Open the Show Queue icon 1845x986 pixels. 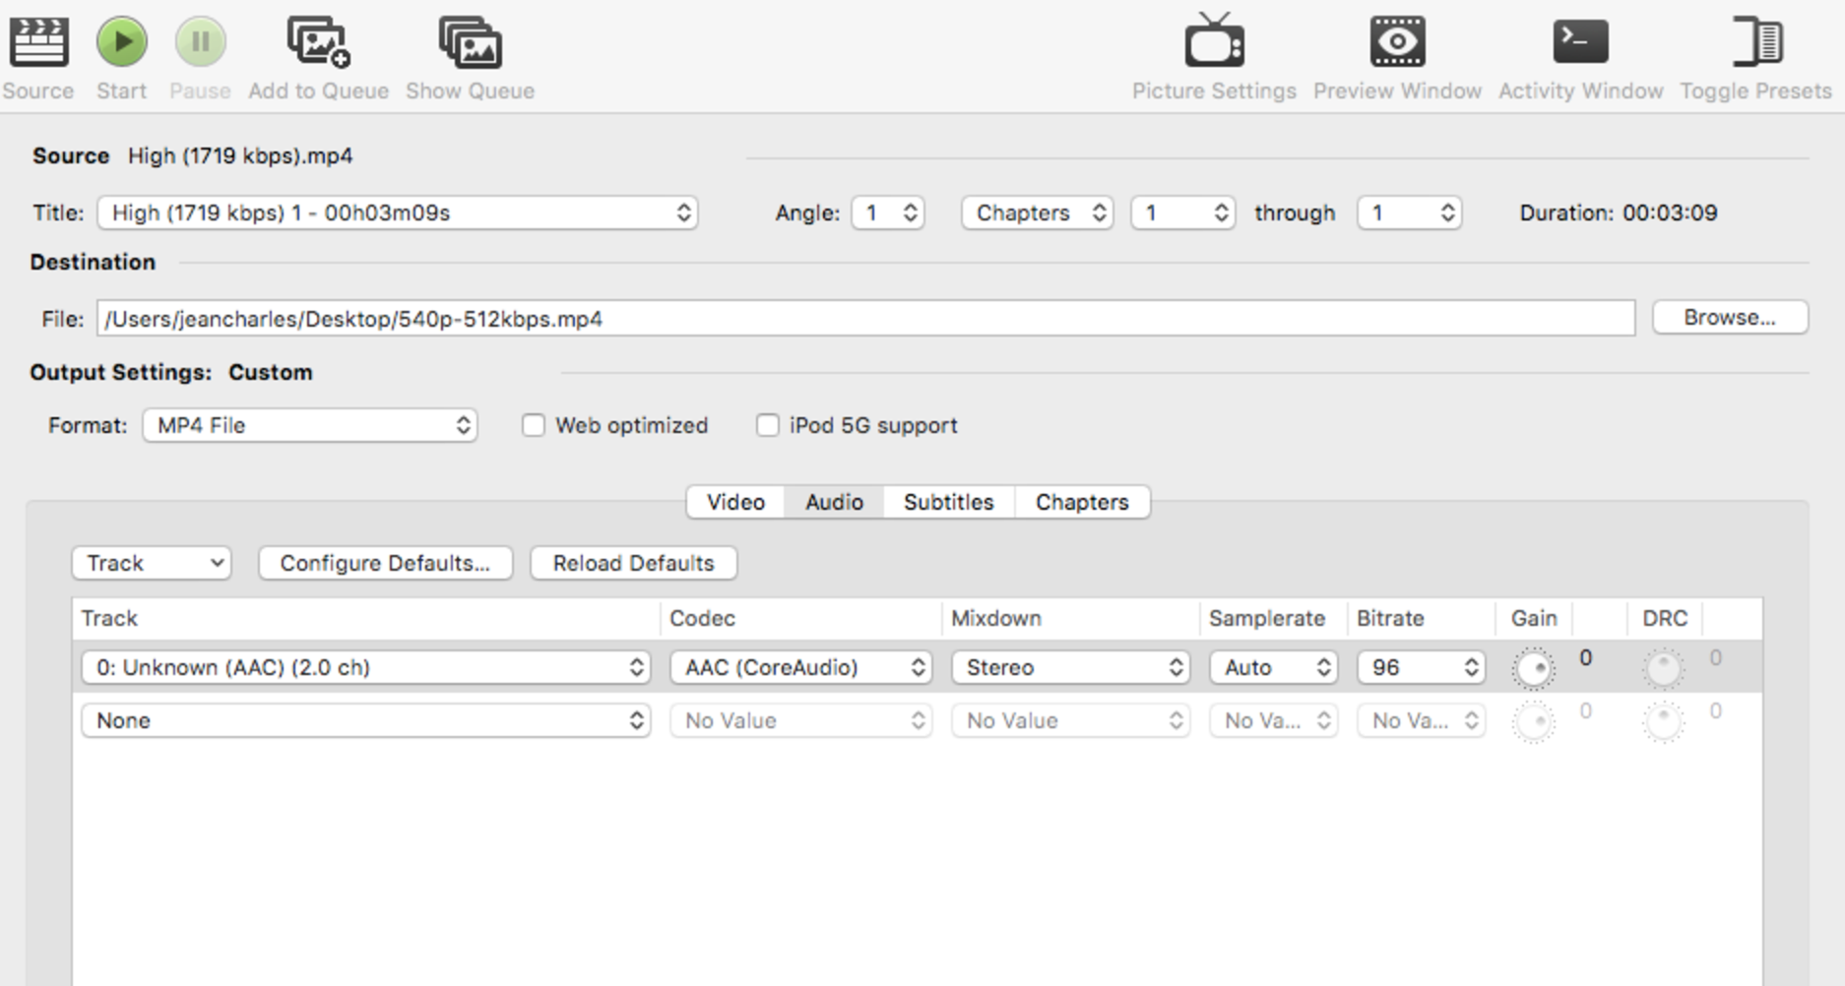(x=470, y=43)
